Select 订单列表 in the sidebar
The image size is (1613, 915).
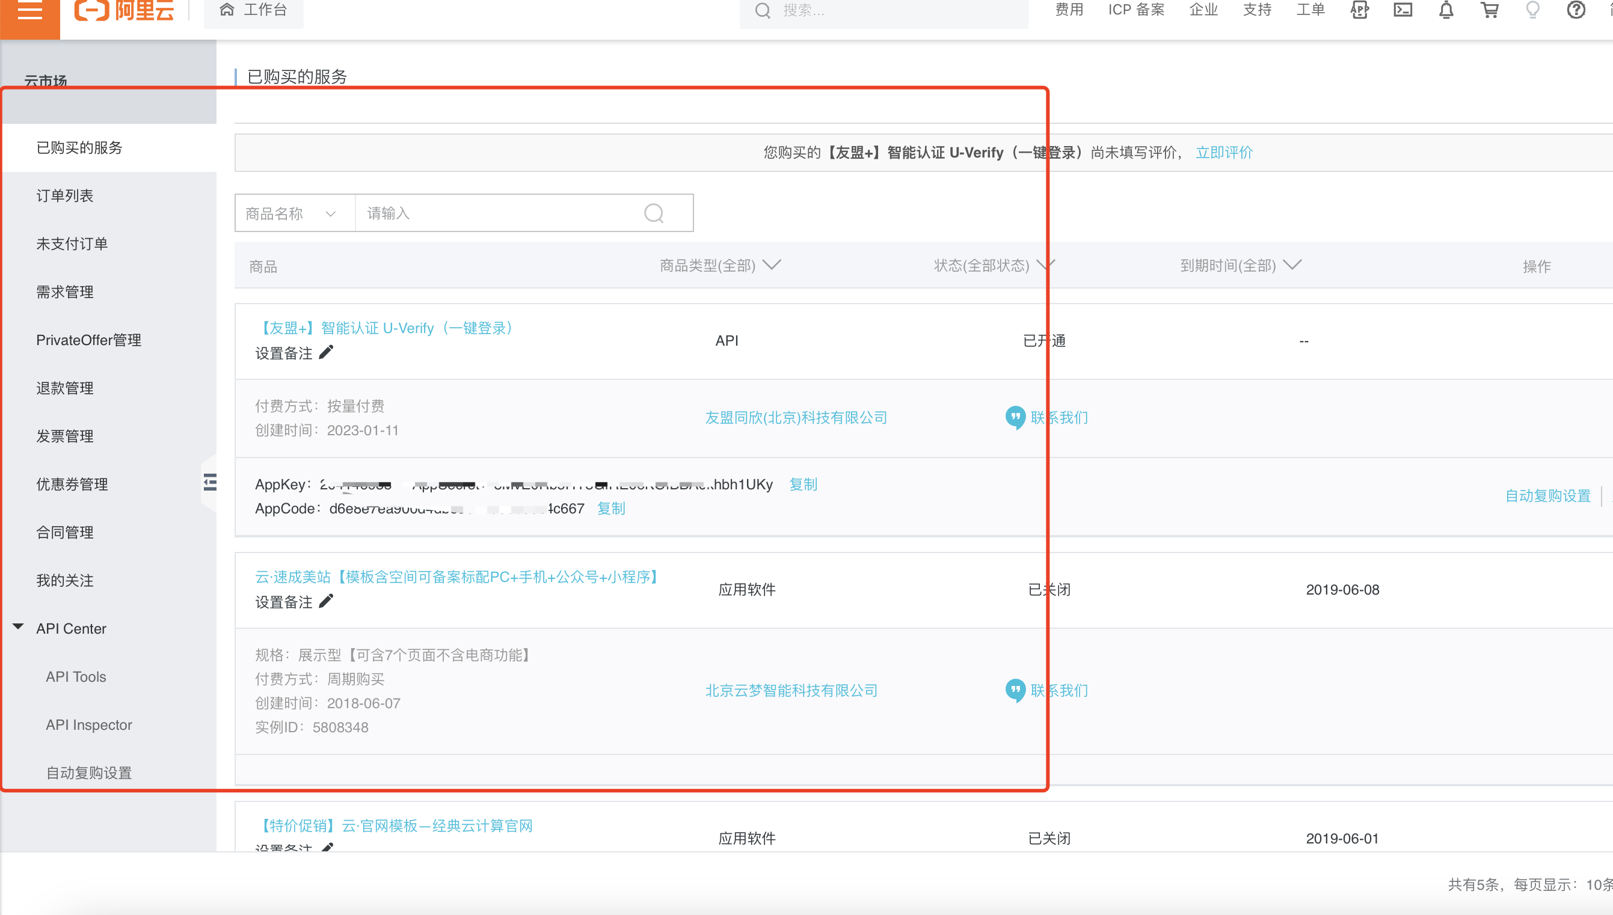65,196
